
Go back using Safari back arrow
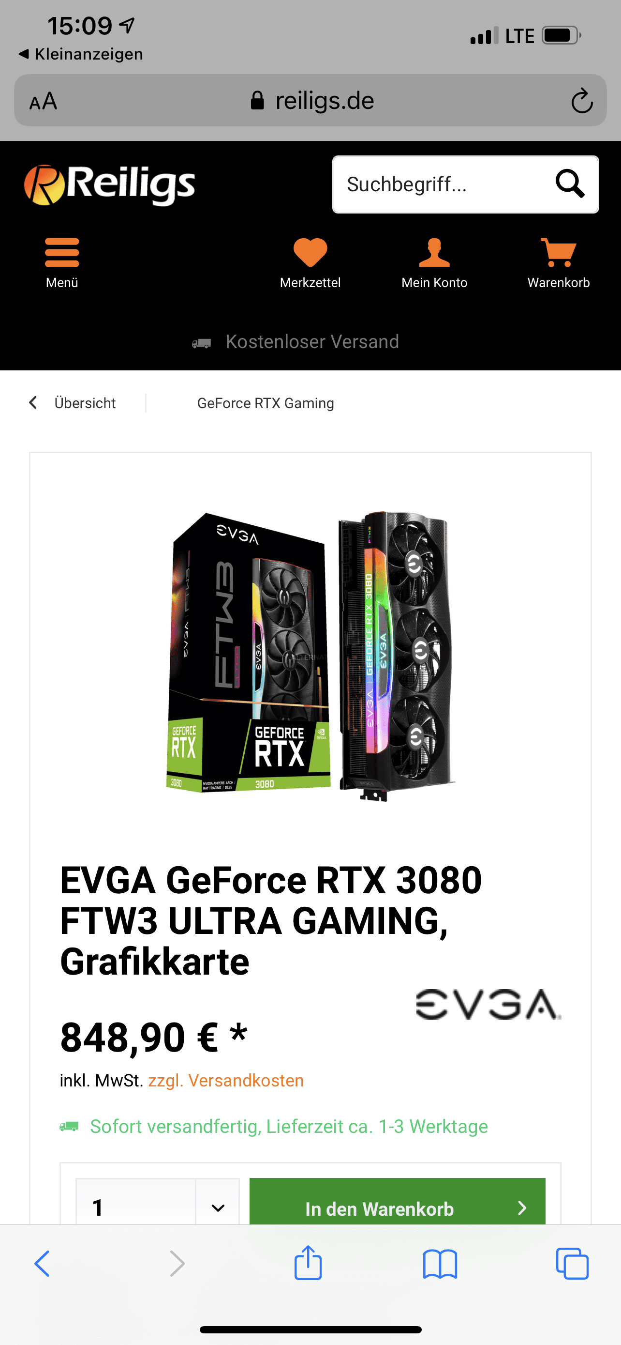pyautogui.click(x=42, y=1264)
